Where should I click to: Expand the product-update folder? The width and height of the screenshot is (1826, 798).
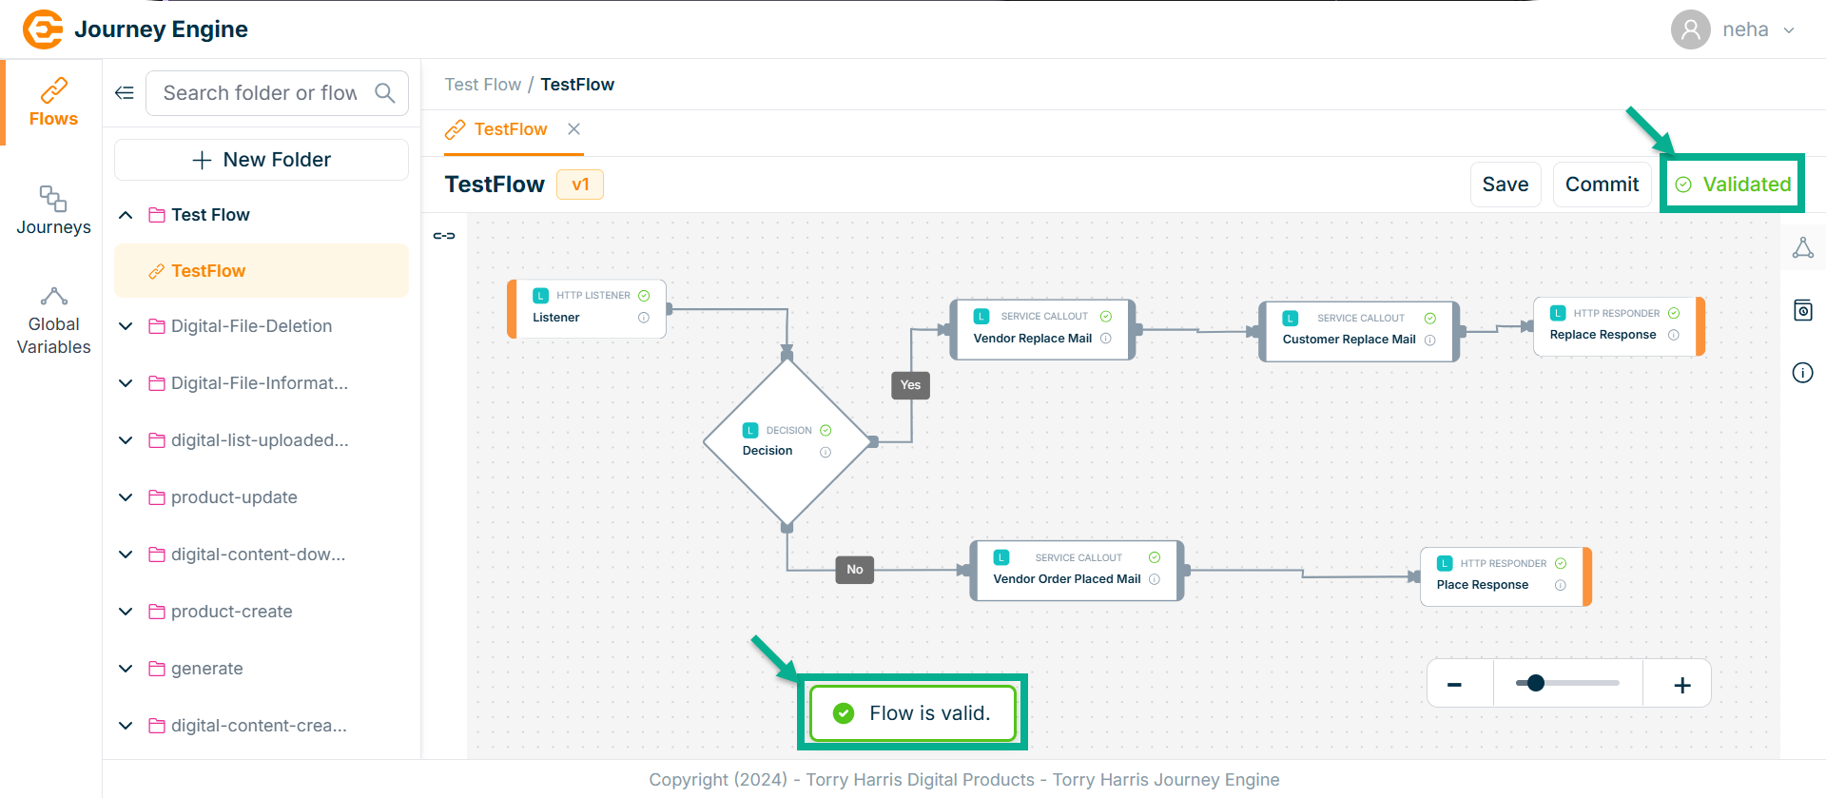tap(126, 497)
